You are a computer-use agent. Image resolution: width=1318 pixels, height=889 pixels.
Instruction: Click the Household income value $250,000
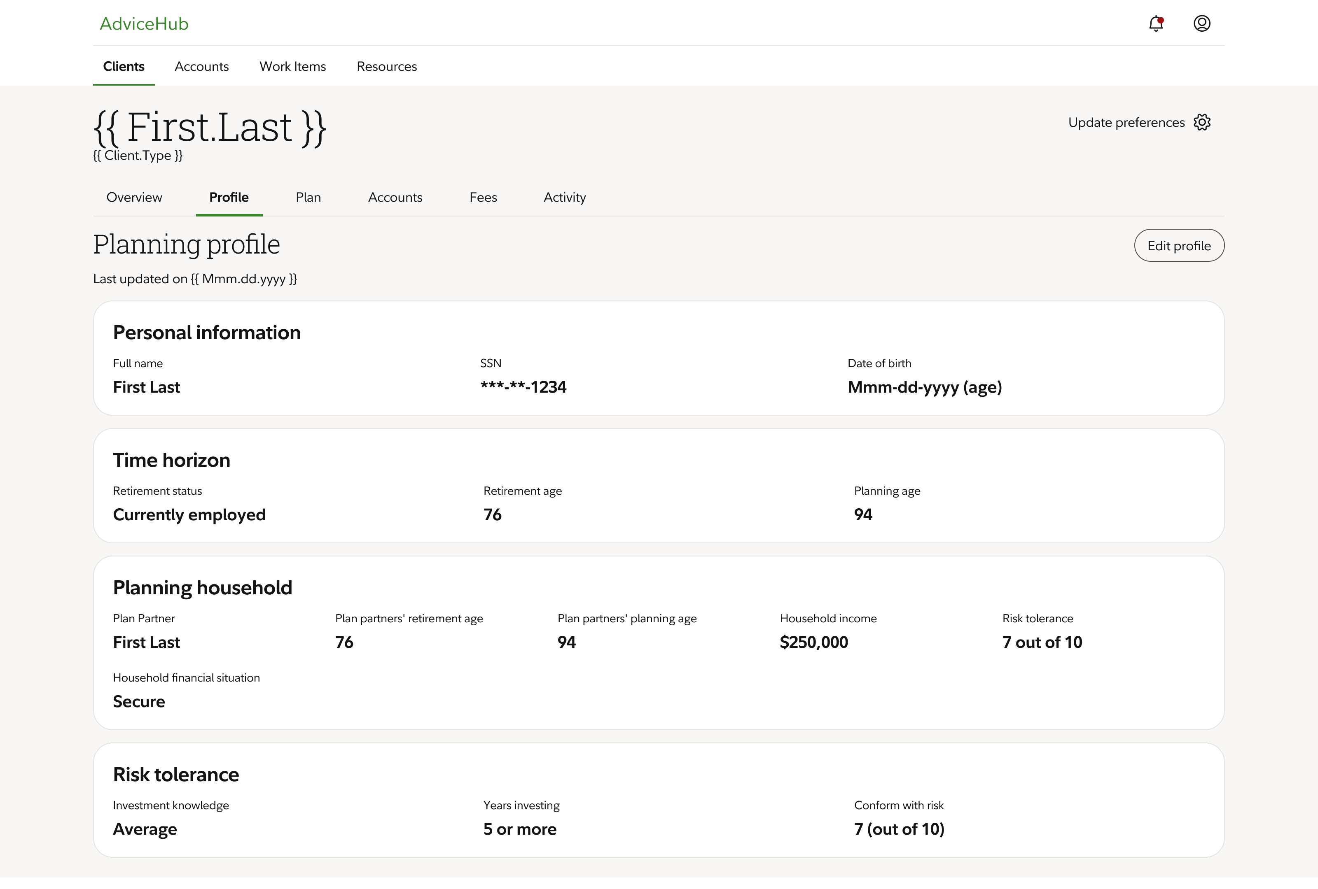point(813,642)
